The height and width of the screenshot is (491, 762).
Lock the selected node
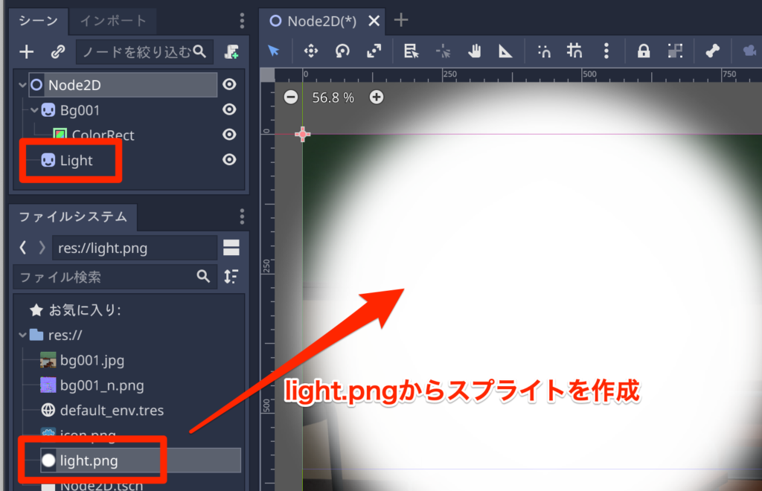coord(644,51)
